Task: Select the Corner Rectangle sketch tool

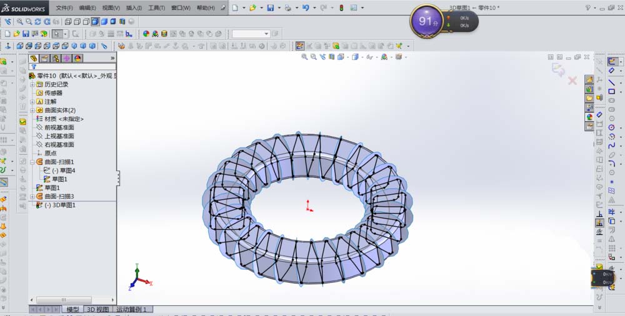Action: coord(611,91)
